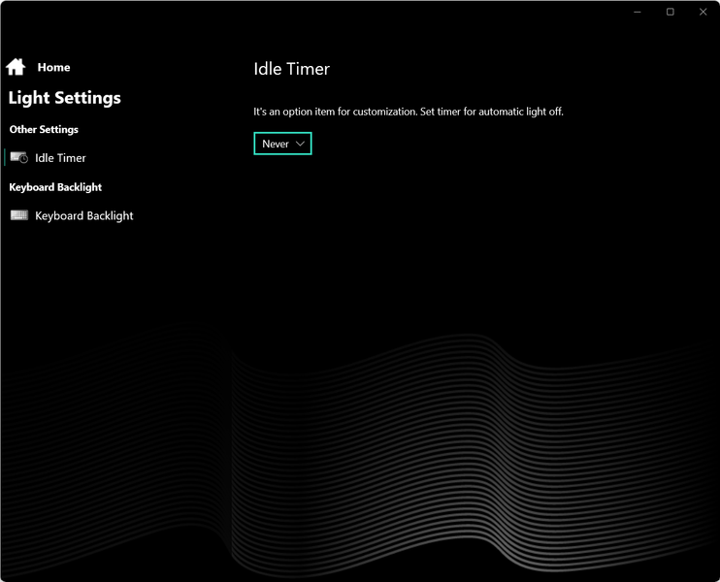Click the Idle Timer page title
This screenshot has width=720, height=582.
[291, 69]
